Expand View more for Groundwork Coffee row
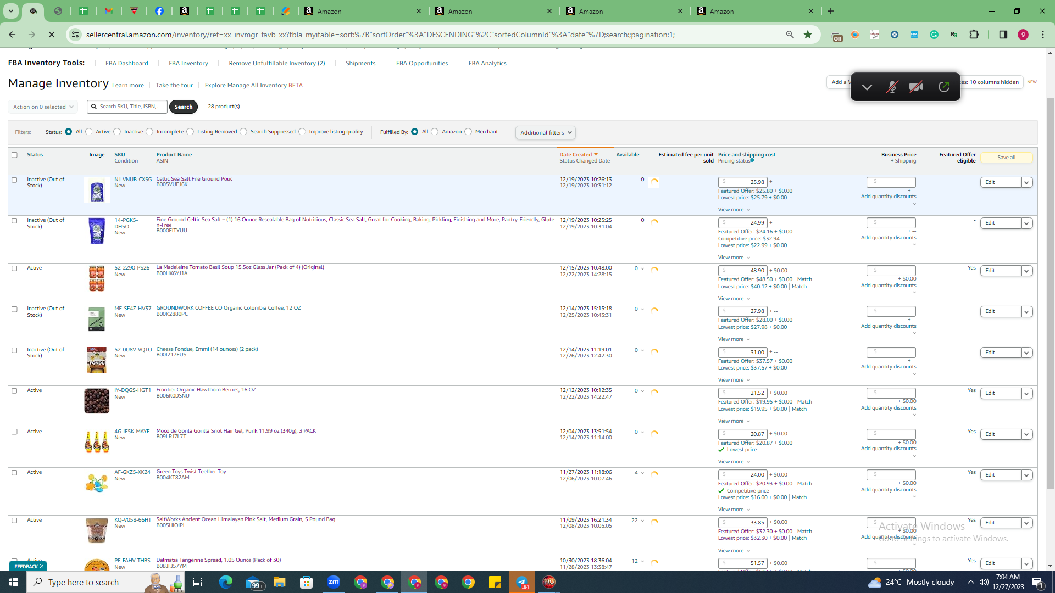Viewport: 1055px width, 593px height. (734, 339)
